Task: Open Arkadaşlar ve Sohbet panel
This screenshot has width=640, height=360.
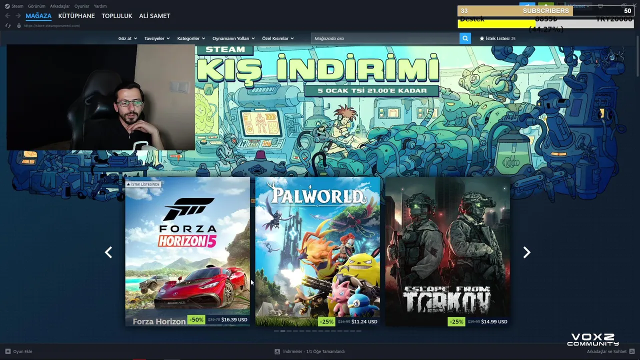Action: tap(606, 351)
